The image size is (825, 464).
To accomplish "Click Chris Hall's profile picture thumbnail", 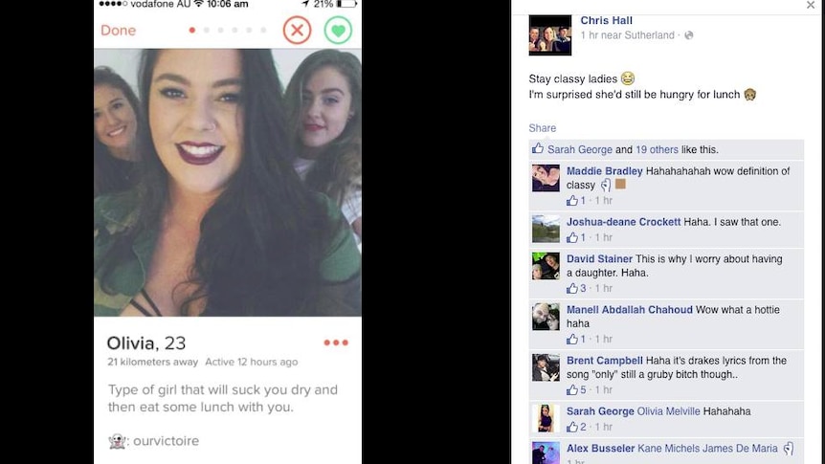I will pos(549,35).
